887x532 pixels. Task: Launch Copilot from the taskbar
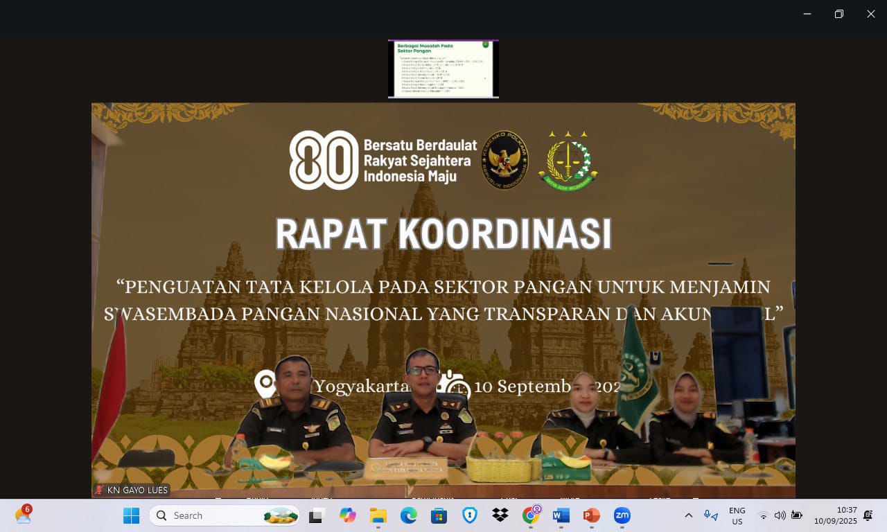click(347, 515)
